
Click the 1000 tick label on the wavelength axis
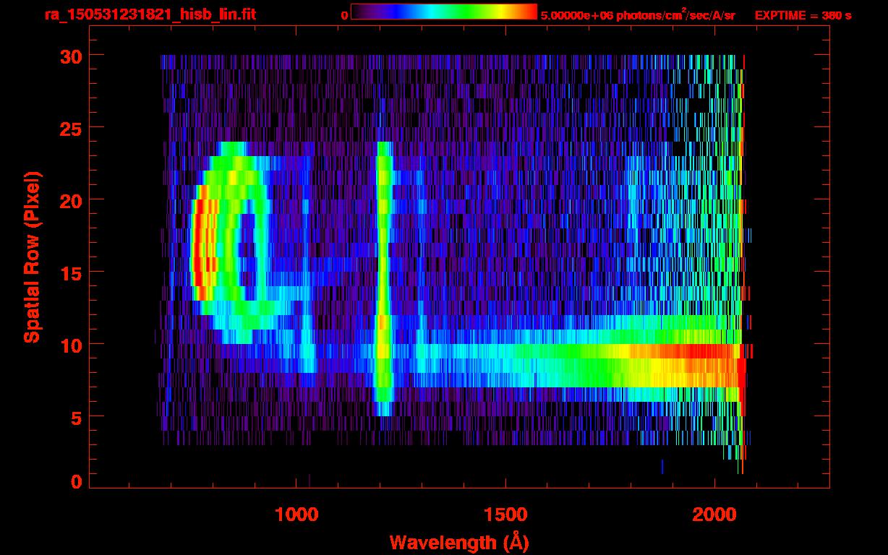click(x=296, y=515)
